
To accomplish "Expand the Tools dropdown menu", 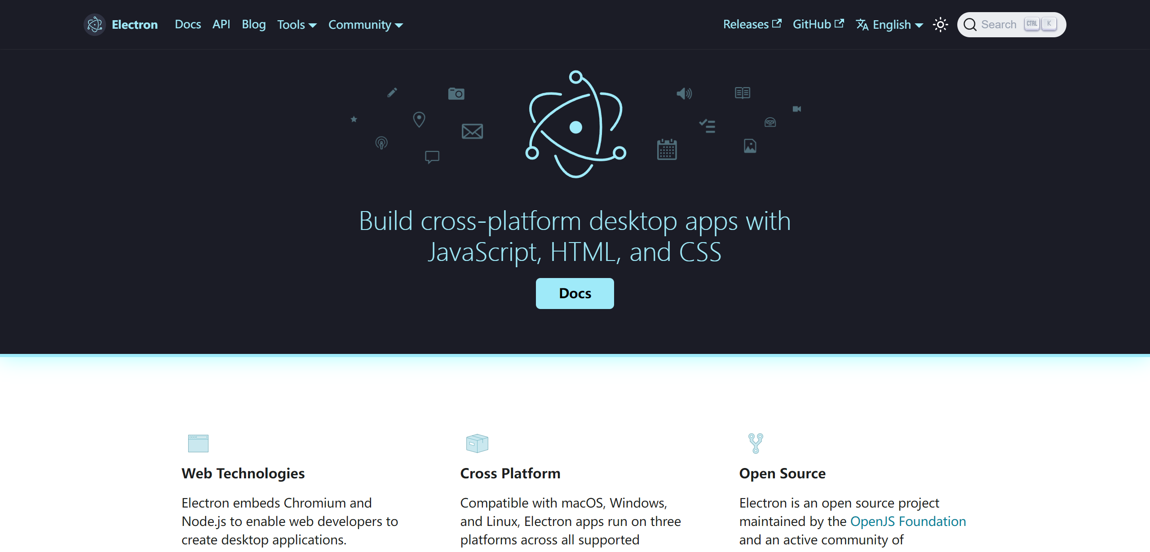I will coord(296,25).
